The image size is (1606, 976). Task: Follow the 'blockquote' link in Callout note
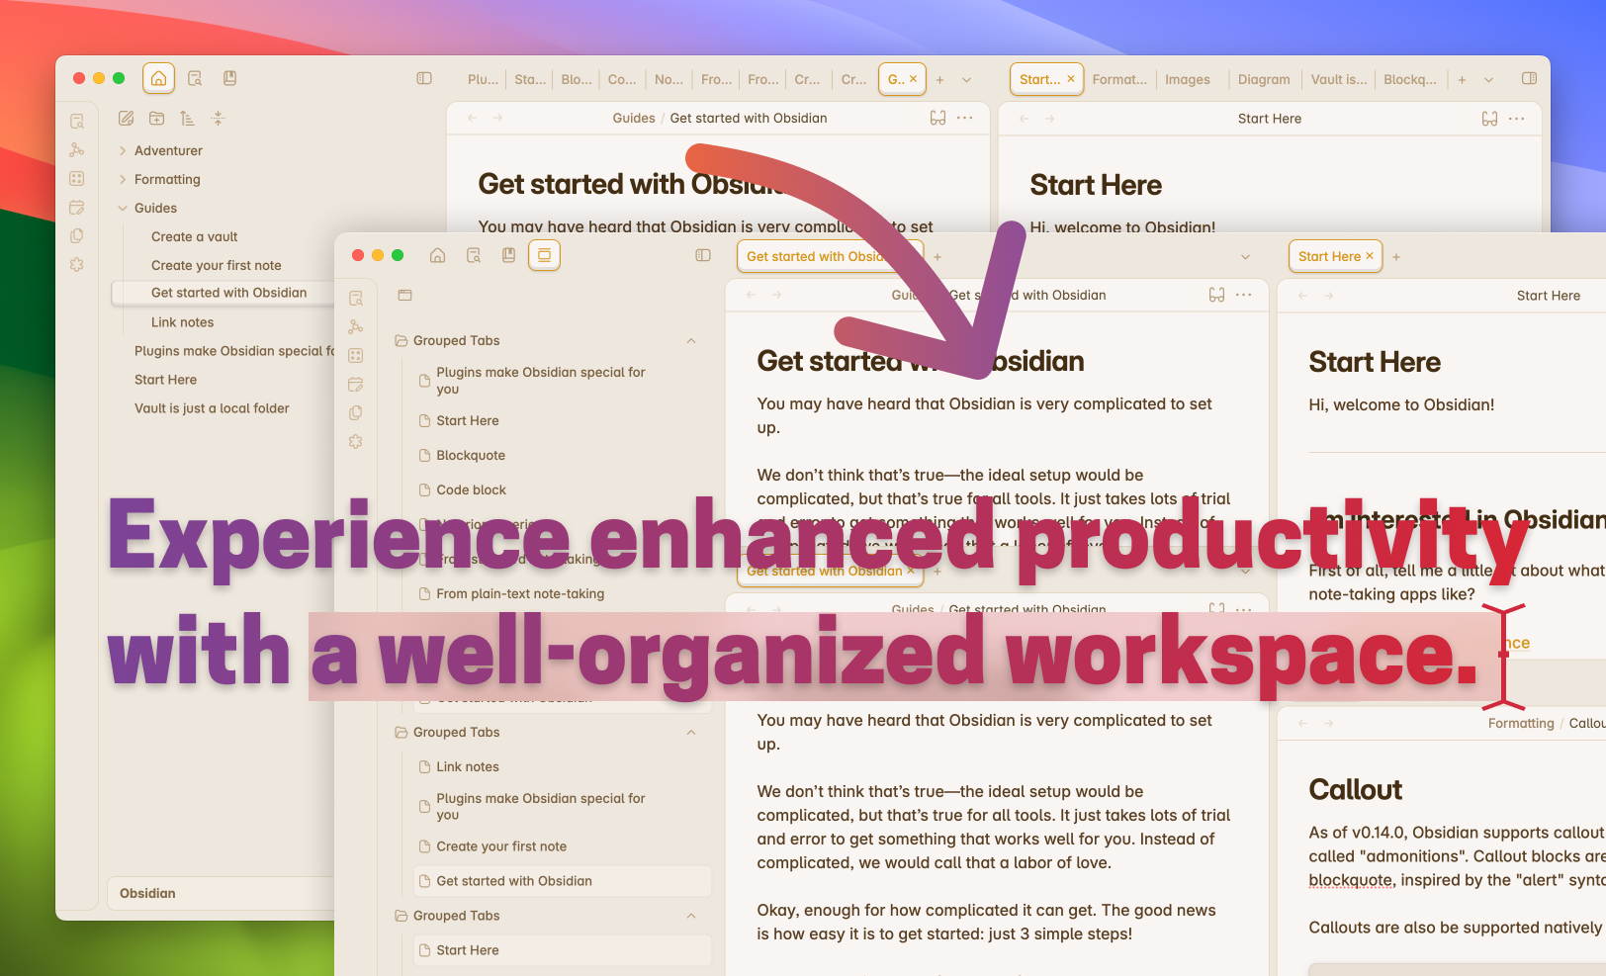click(1350, 880)
